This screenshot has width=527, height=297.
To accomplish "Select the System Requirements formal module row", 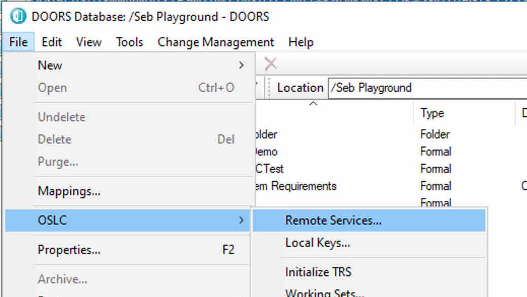I will pos(390,186).
